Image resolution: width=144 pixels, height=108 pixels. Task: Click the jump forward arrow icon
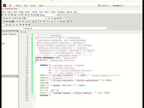[16, 25]
